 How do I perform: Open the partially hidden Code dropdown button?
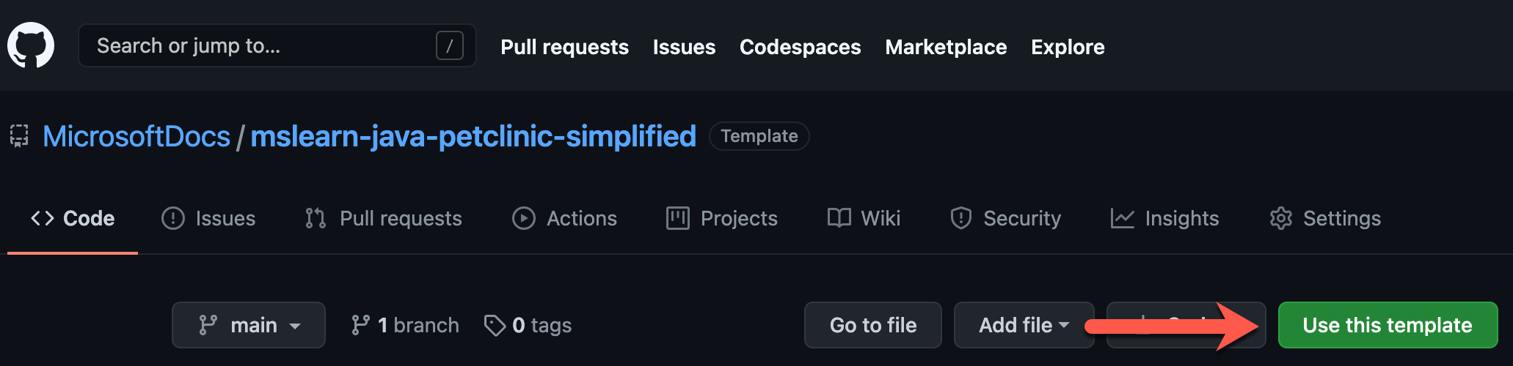[1186, 325]
